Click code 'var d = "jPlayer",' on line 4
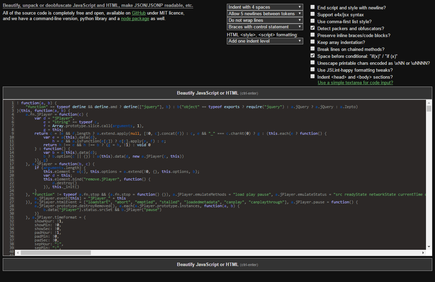The image size is (435, 282). [54, 118]
